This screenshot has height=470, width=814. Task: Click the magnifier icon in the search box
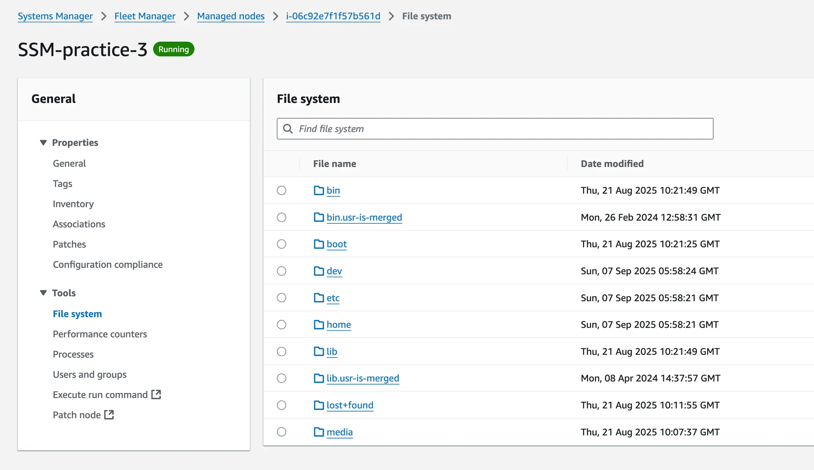288,129
